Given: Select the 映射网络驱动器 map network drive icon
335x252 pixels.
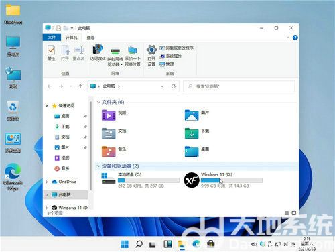Looking at the screenshot, I should 115,57.
